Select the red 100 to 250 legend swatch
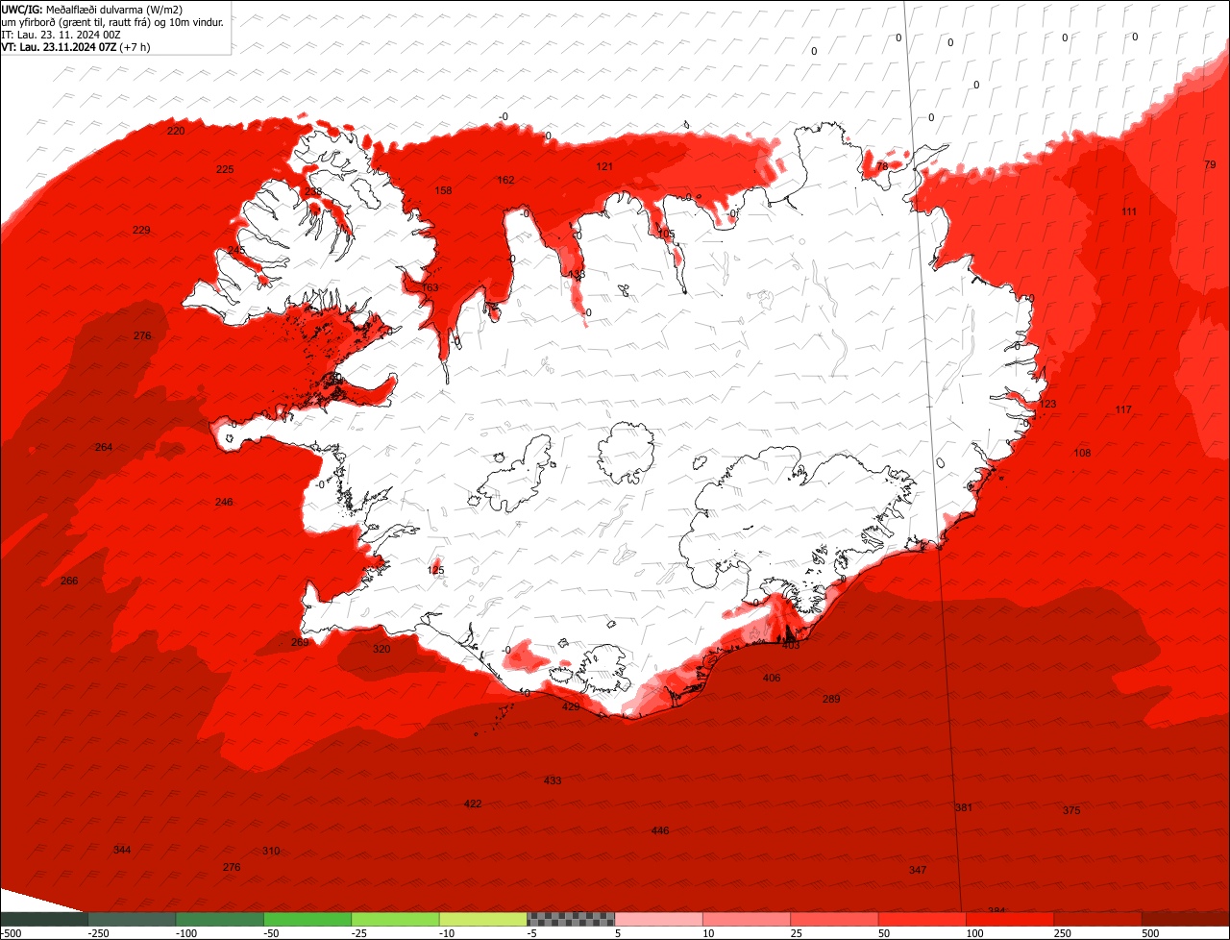1230x940 pixels. click(x=1010, y=919)
